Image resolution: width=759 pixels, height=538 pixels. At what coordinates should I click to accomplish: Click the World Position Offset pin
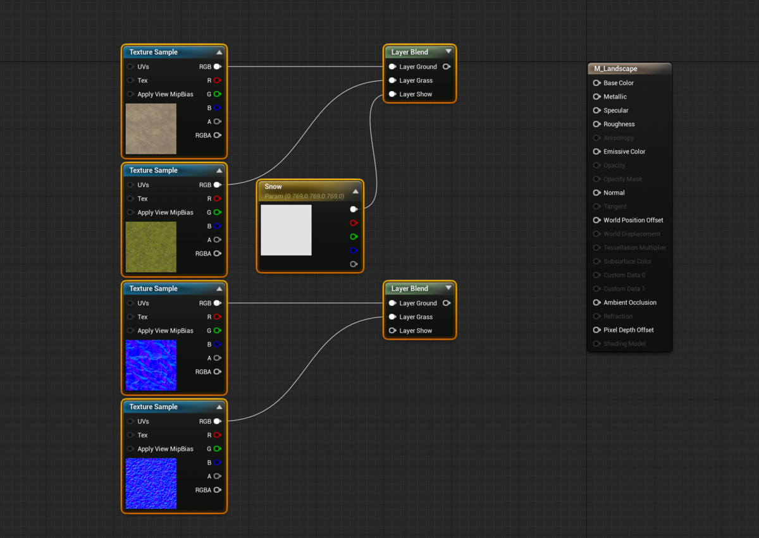[596, 220]
